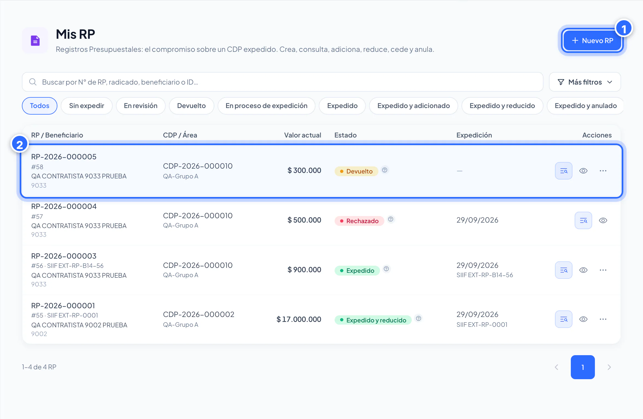This screenshot has width=643, height=419.
Task: Open more actions menu for RP-2026-000003
Action: [x=603, y=270]
